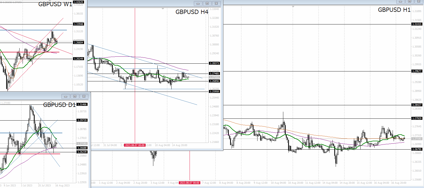This screenshot has width=424, height=188.
Task: Select the 1.26856 price label in H4 chart
Action: coord(215,81)
